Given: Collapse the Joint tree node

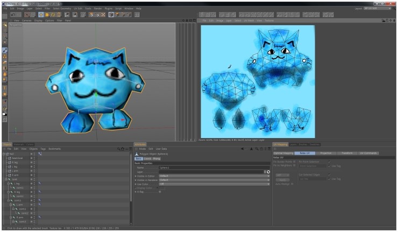Looking at the screenshot, I should point(6,179).
